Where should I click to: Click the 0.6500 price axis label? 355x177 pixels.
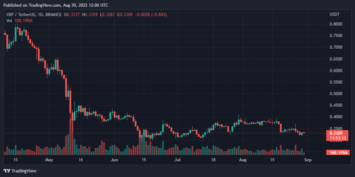[x=336, y=59]
